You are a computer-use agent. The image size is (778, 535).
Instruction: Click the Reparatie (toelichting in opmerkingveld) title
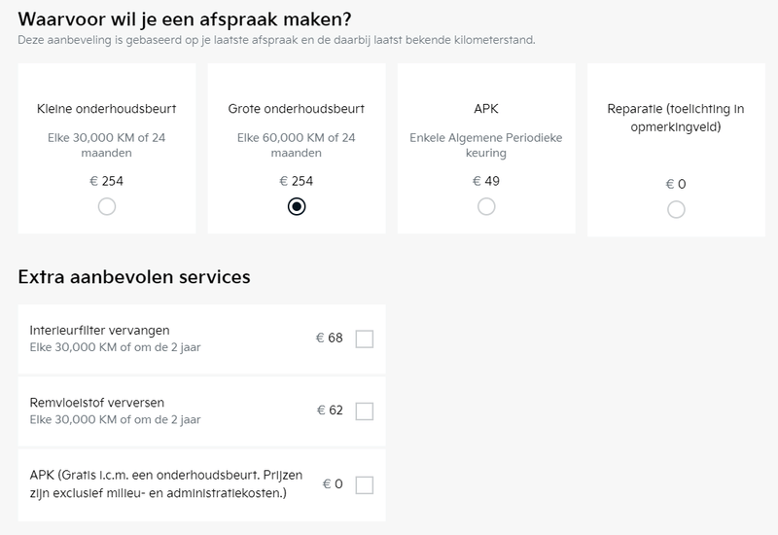(676, 118)
